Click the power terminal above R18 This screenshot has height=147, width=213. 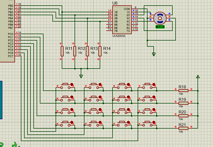coord(198,77)
